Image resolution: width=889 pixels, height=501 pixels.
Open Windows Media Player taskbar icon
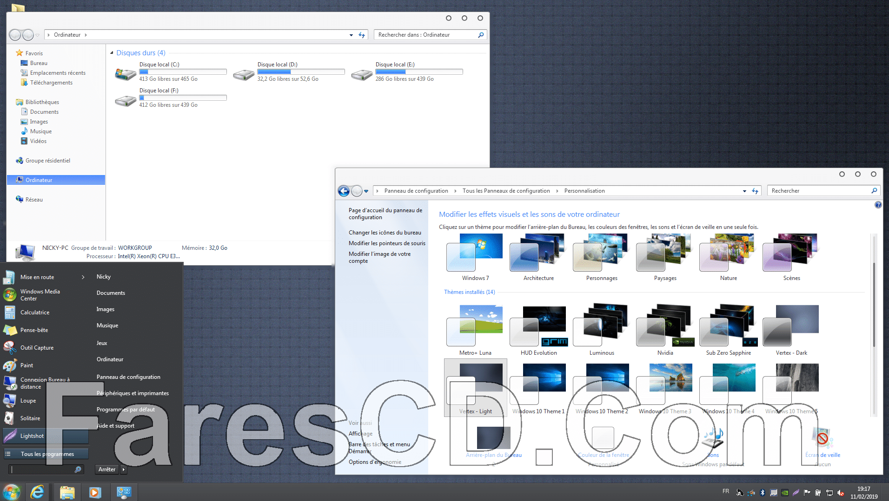tap(95, 492)
